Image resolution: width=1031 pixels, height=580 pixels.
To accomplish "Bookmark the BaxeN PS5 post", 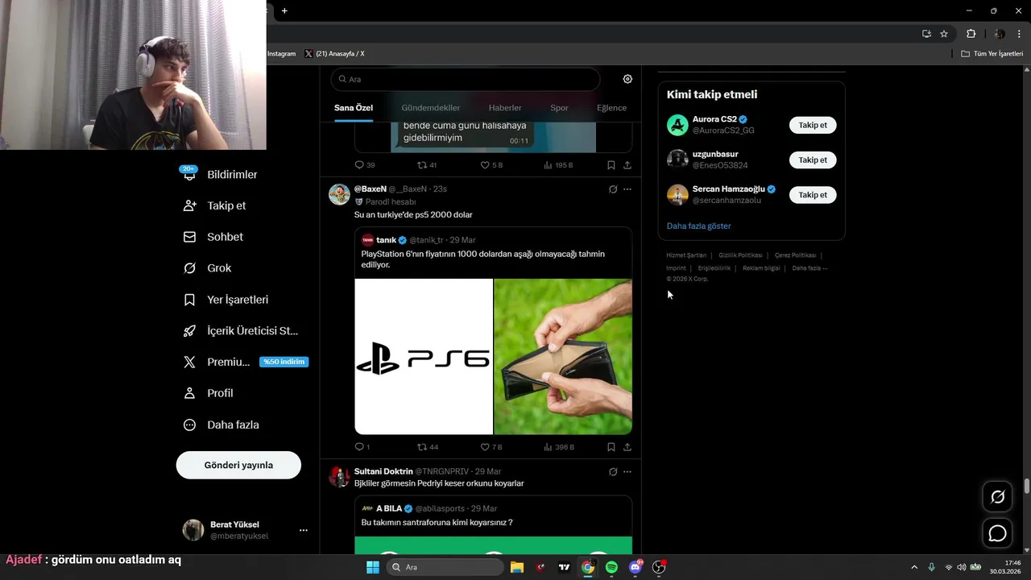I will click(x=611, y=447).
